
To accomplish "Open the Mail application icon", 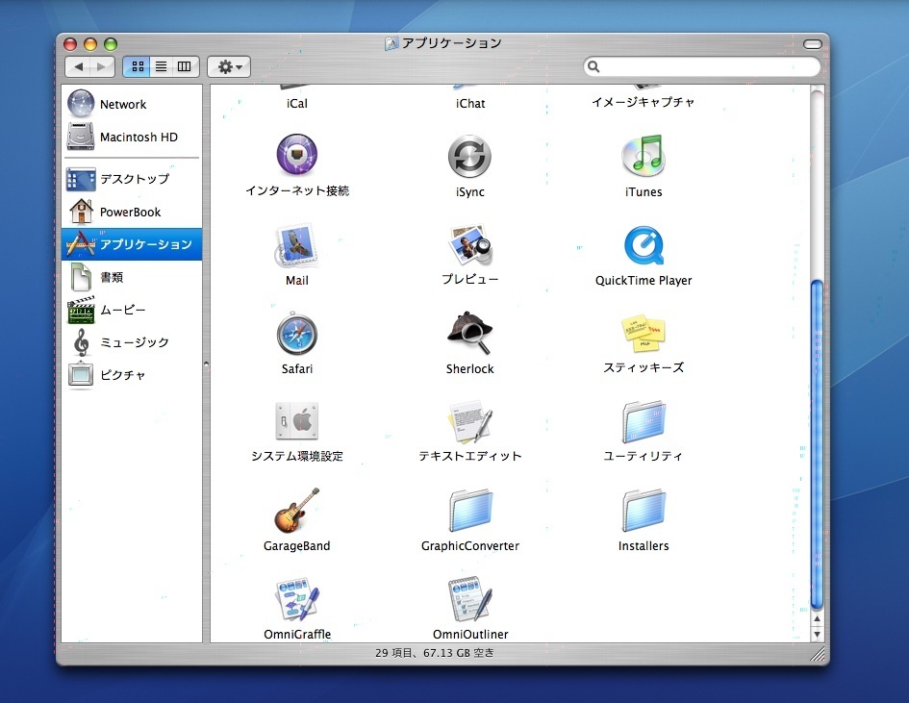I will [296, 245].
